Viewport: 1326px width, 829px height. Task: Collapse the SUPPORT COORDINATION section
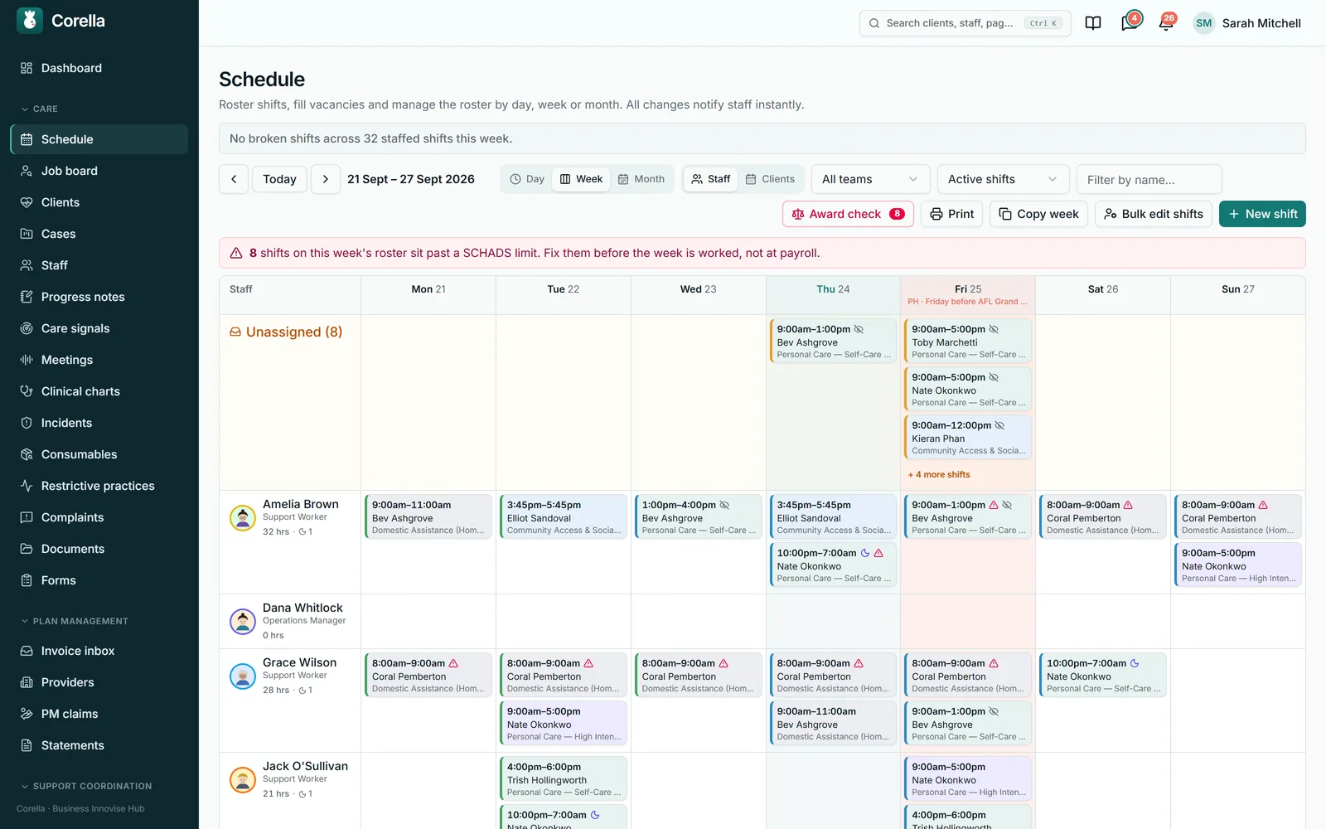pos(86,786)
